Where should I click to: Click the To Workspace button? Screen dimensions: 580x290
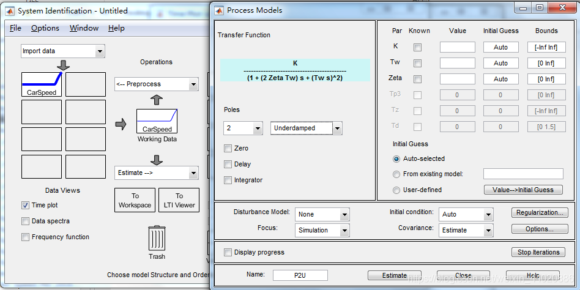tap(135, 200)
